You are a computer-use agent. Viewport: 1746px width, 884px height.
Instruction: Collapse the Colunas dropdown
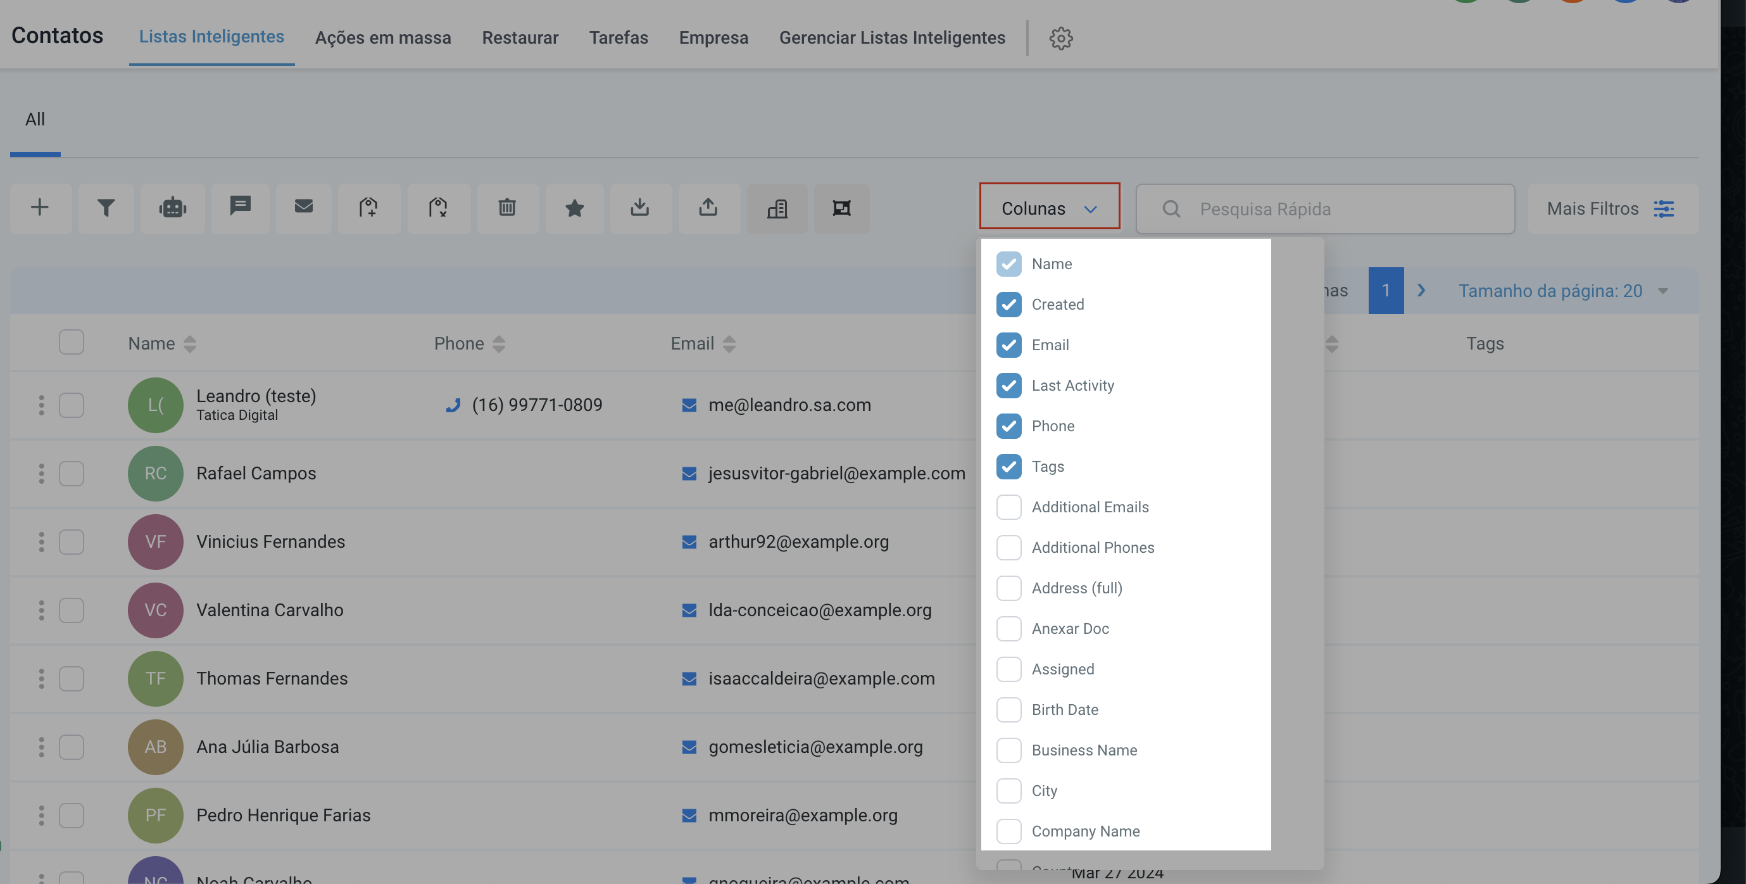(1048, 208)
